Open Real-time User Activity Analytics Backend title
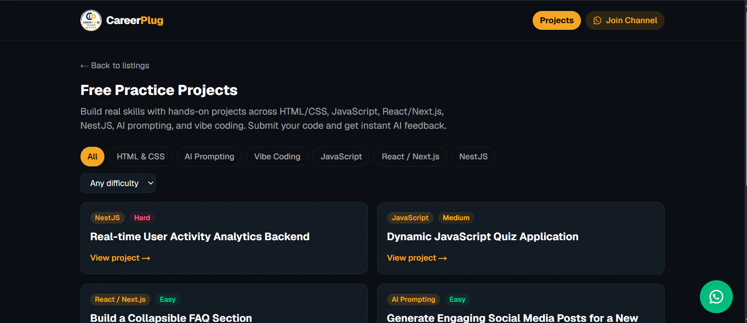This screenshot has width=747, height=323. point(200,237)
